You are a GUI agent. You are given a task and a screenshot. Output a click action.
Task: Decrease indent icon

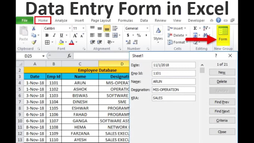[x=92, y=42]
